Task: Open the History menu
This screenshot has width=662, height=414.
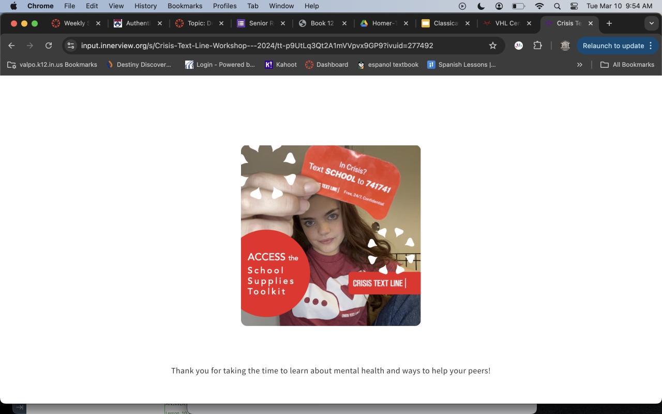Action: [x=145, y=6]
